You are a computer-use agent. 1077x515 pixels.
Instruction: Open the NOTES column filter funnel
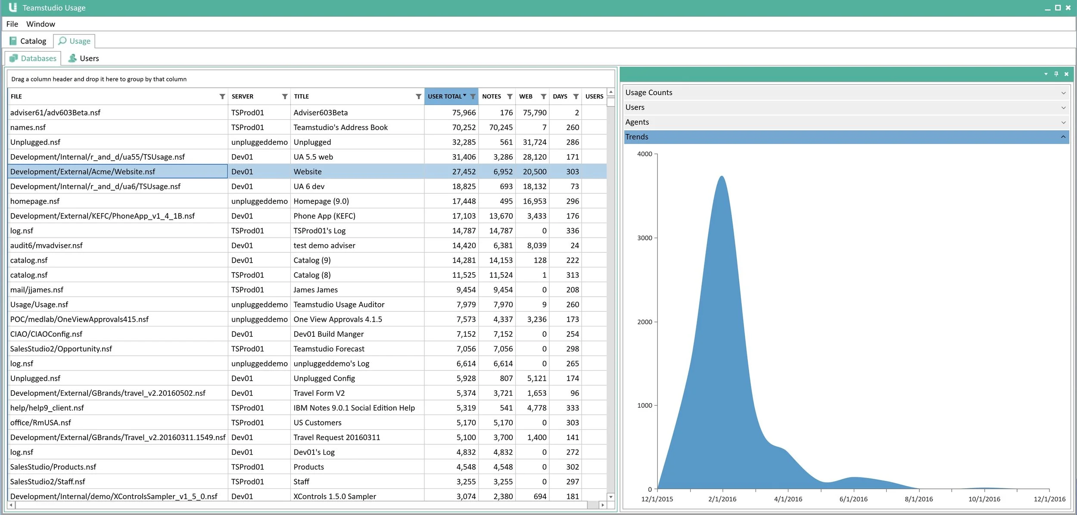(x=510, y=96)
